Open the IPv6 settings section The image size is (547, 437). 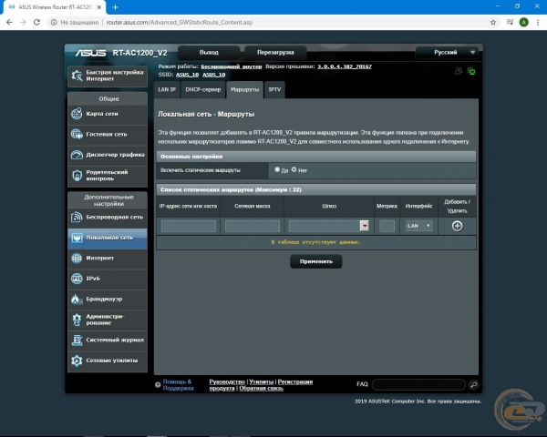coord(108,279)
